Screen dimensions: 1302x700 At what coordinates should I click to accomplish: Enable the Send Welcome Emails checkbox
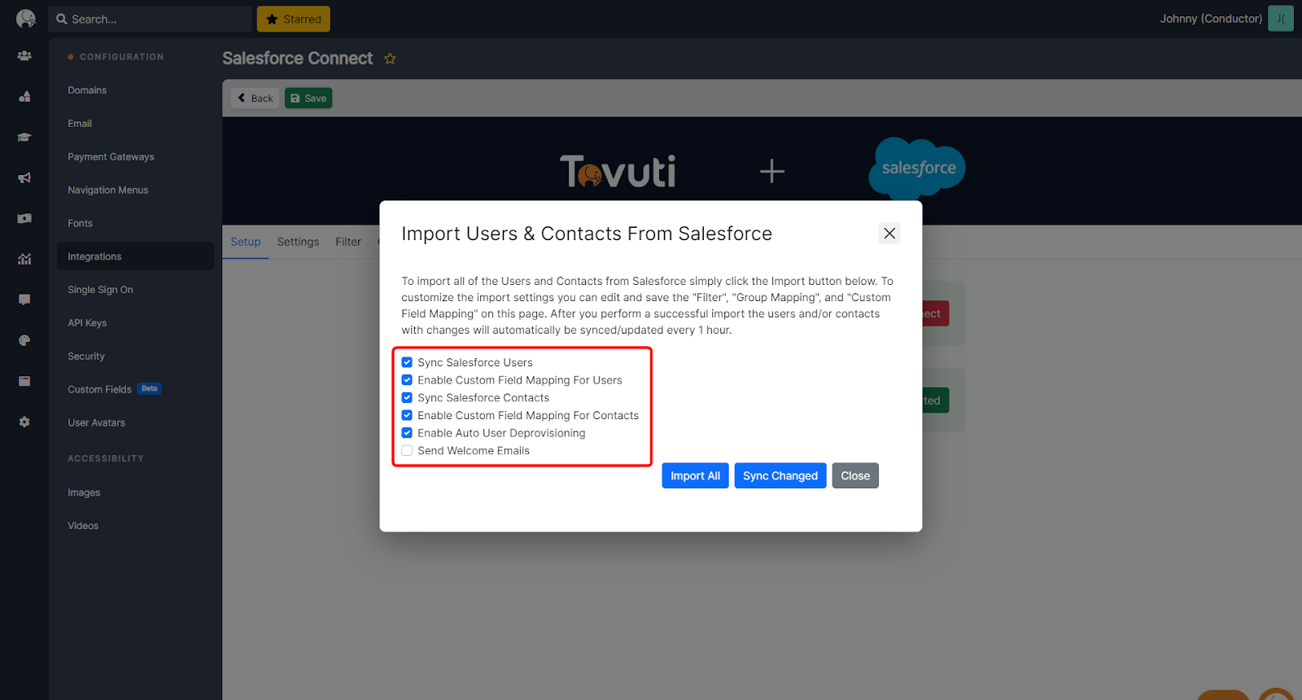click(x=407, y=450)
